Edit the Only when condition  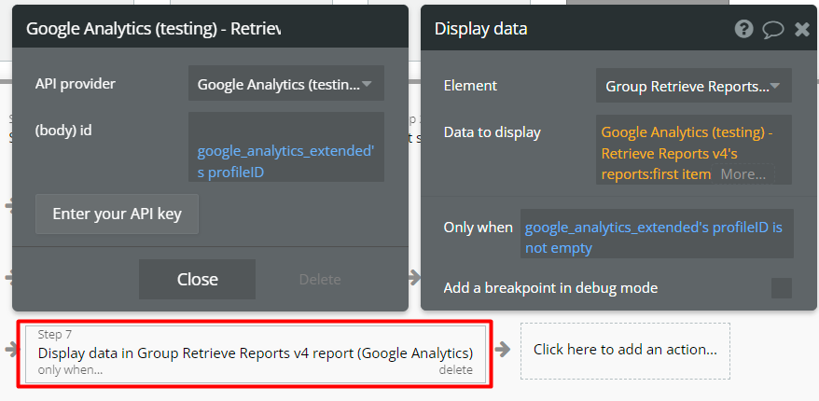(x=657, y=234)
